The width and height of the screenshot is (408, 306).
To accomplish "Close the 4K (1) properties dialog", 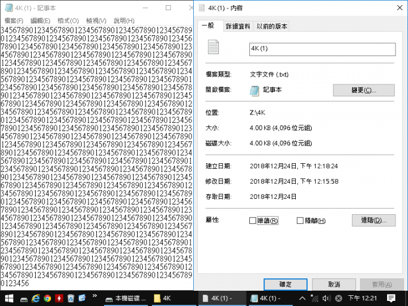I will pos(400,8).
